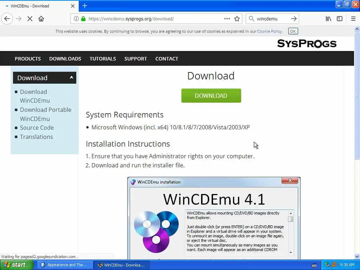The height and width of the screenshot is (270, 360).
Task: Open page actions three-dot menu in address bar
Action: (x=227, y=19)
